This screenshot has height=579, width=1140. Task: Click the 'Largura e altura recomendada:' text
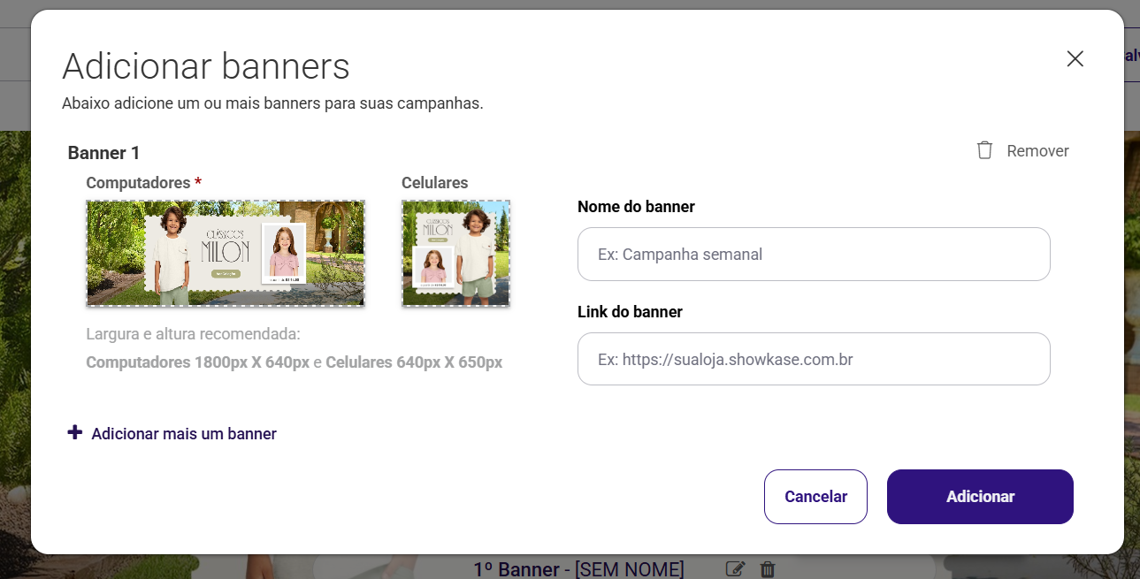[193, 335]
